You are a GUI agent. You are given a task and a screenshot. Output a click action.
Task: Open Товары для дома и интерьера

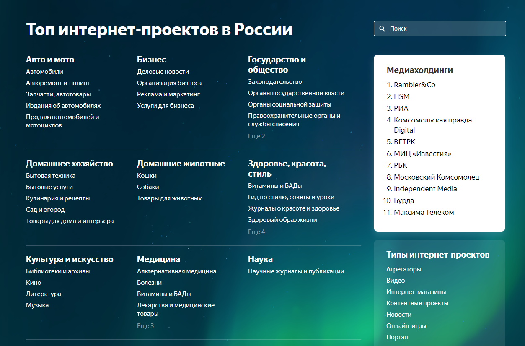coord(70,221)
